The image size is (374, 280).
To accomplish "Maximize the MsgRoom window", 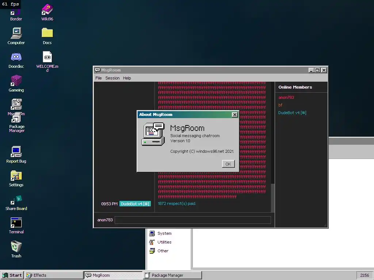I will coord(317,70).
